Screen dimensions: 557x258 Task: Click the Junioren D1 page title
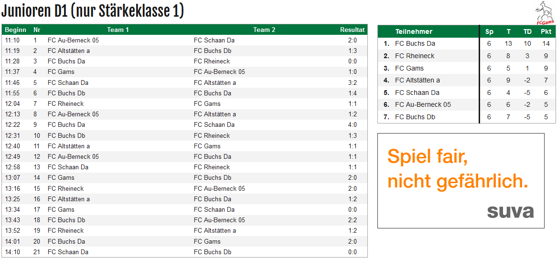pyautogui.click(x=92, y=11)
